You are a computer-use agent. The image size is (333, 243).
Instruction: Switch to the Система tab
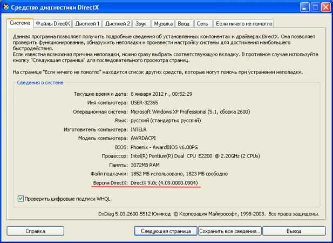[20, 23]
